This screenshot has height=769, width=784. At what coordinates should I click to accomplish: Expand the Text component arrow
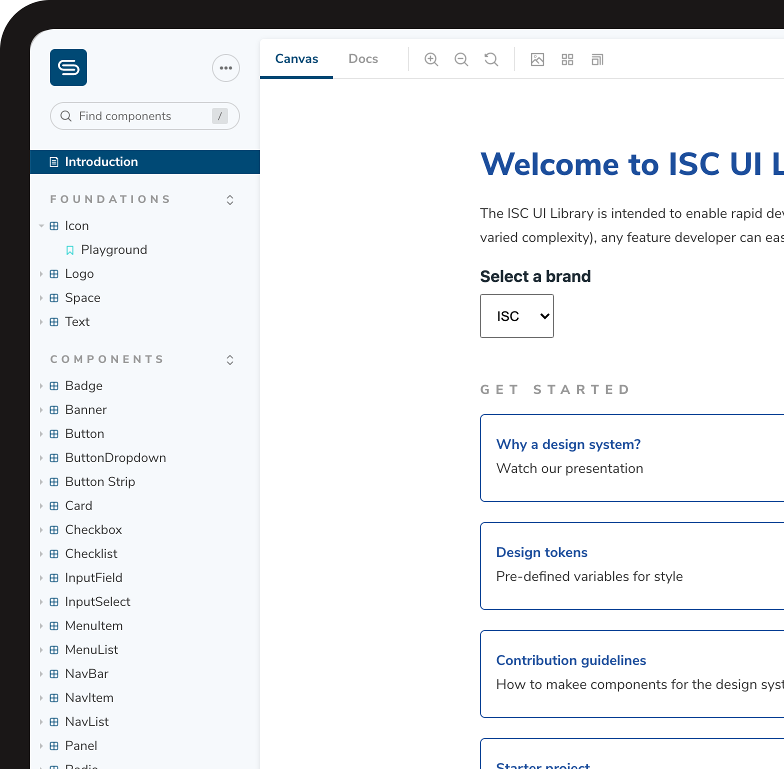click(x=41, y=322)
